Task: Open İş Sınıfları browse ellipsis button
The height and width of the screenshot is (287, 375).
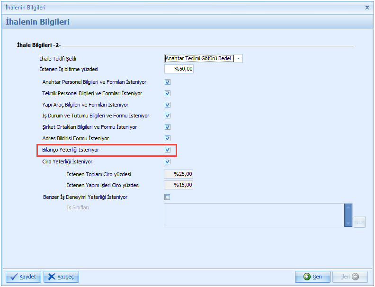Action: 359,222
